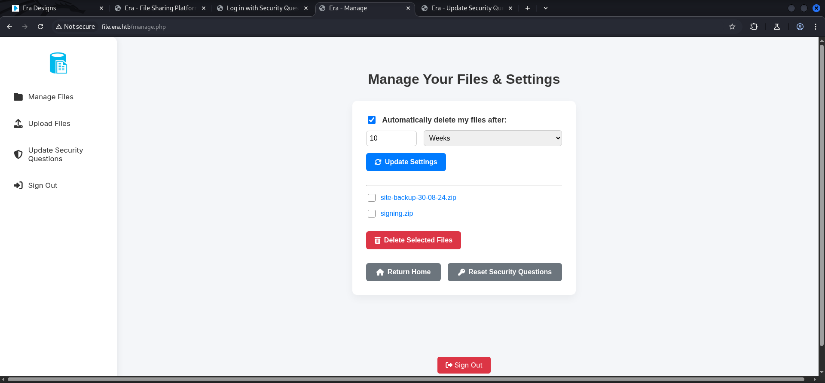Uncheck automatically delete my files option
This screenshot has width=825, height=383.
coord(372,120)
